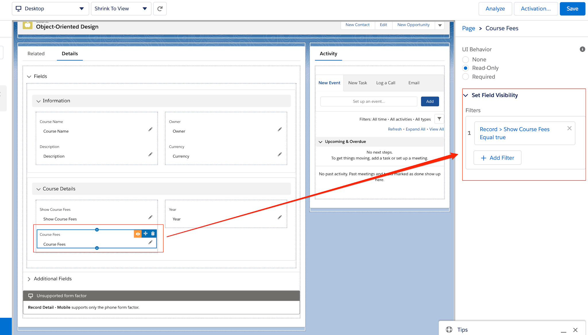Image resolution: width=588 pixels, height=335 pixels.
Task: Switch to the Related tab
Action: point(36,53)
